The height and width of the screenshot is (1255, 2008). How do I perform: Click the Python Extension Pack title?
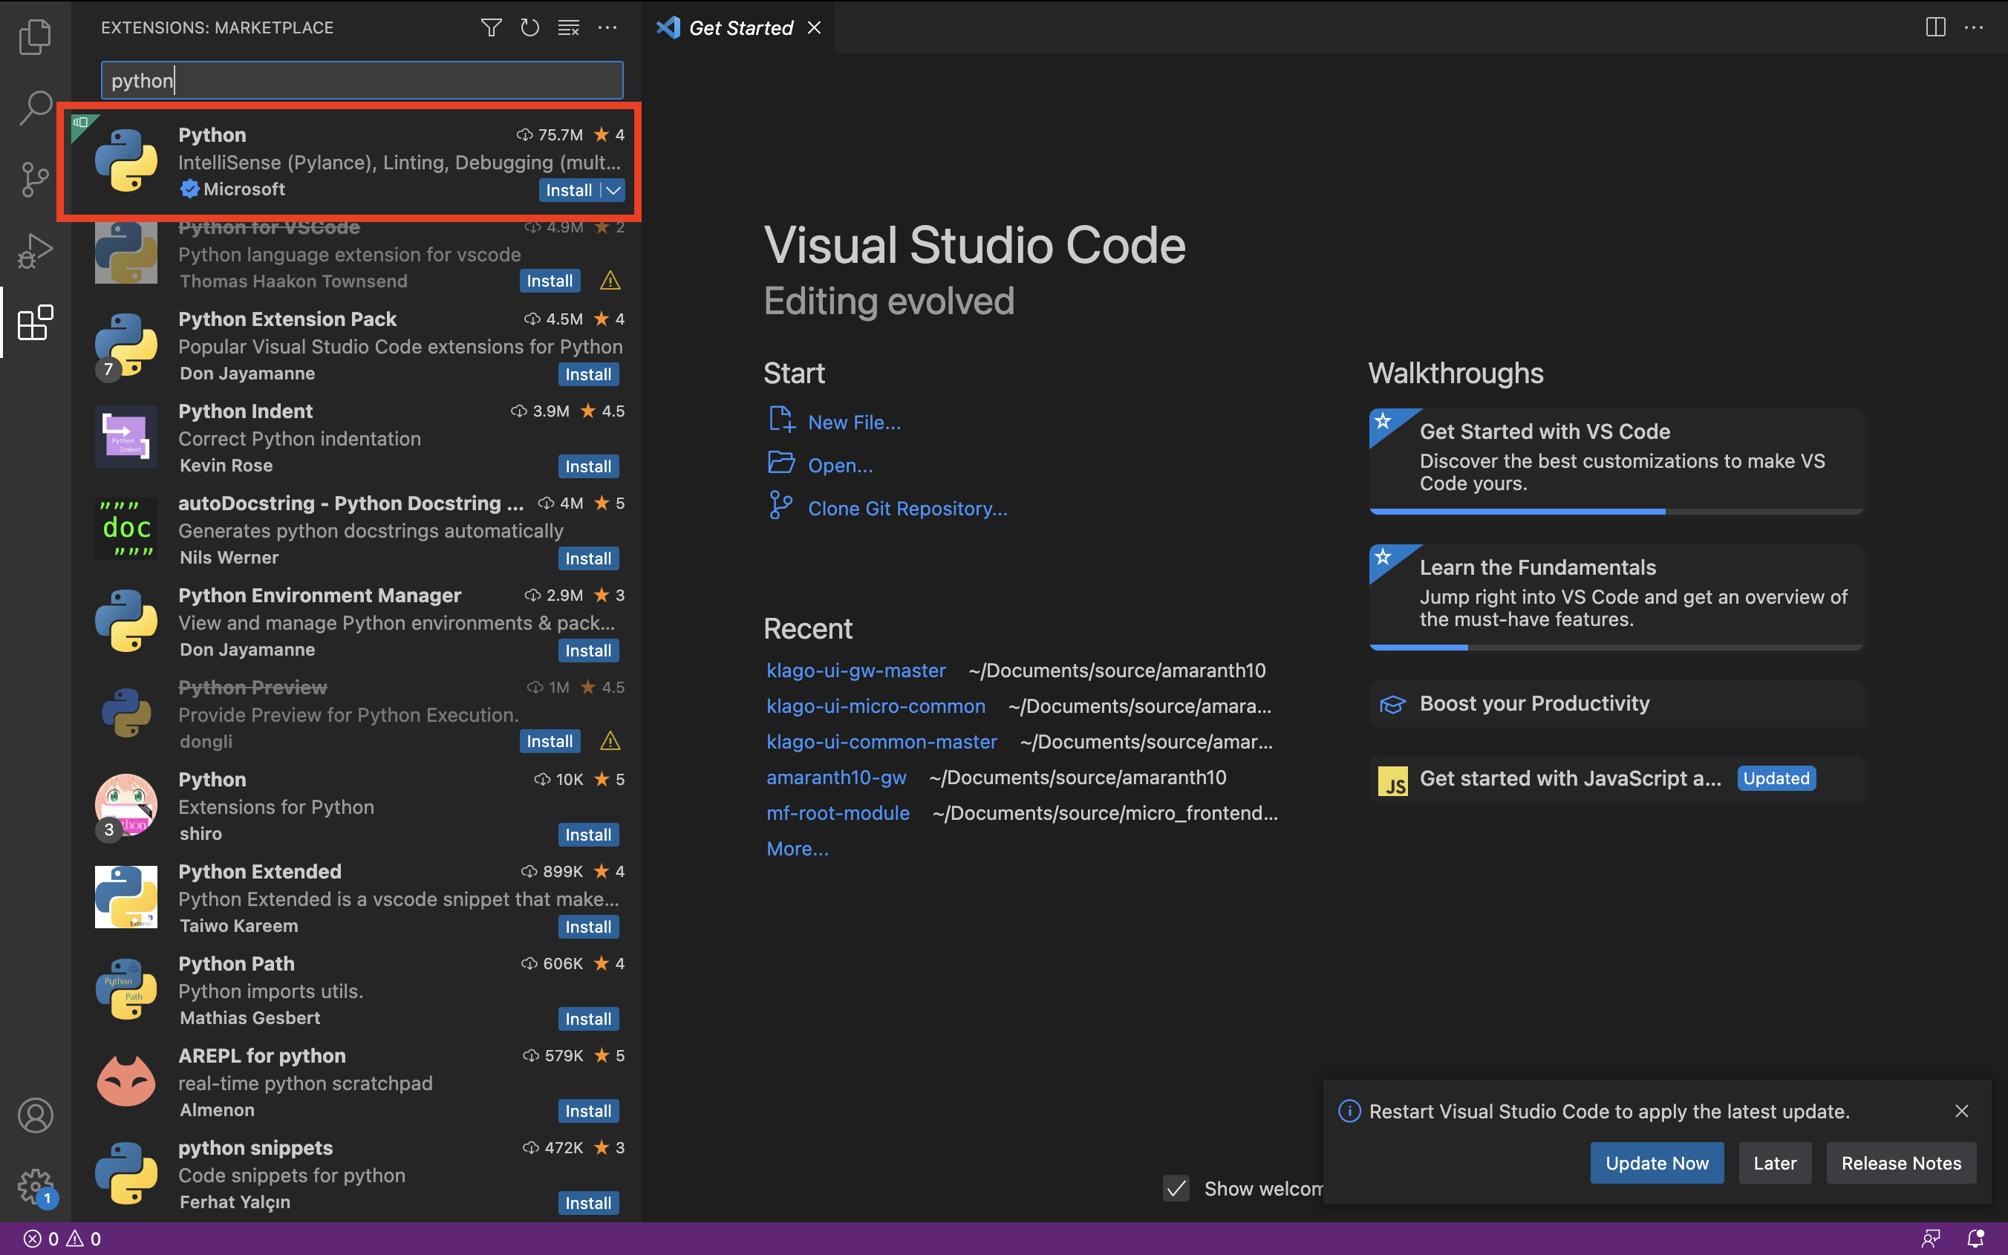(287, 319)
